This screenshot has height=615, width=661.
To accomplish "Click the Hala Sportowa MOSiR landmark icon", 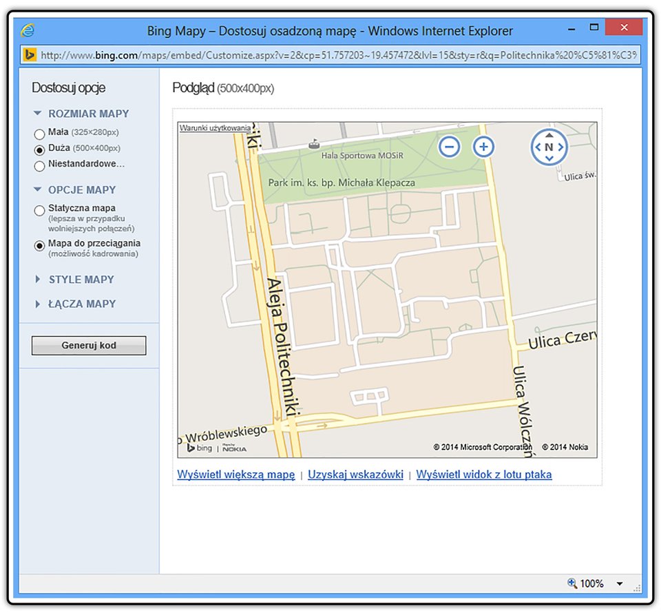I will pos(313,144).
